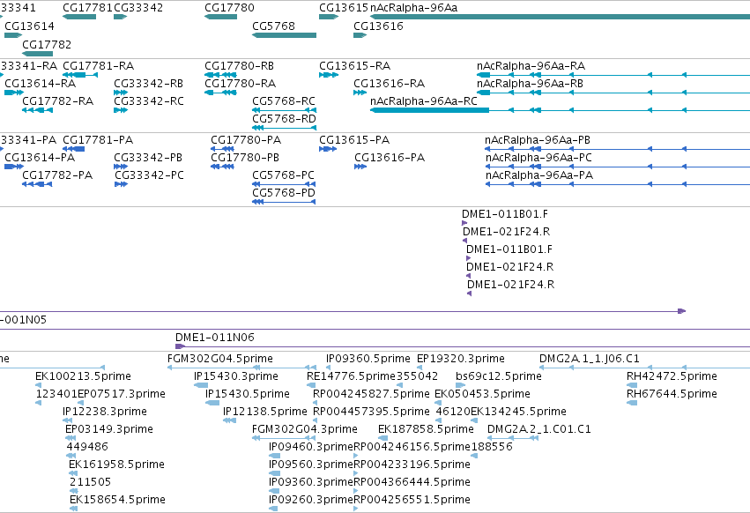
Task: Select the CG17782 gene label
Action: point(47,44)
